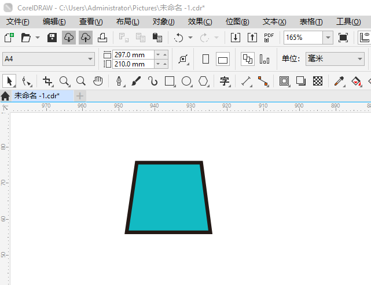The image size is (371, 285).
Task: Click the page height spinner arrows
Action: [161, 64]
